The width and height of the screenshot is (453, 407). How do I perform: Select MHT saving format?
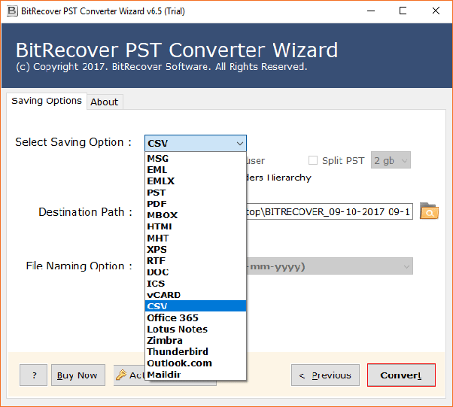pyautogui.click(x=196, y=238)
